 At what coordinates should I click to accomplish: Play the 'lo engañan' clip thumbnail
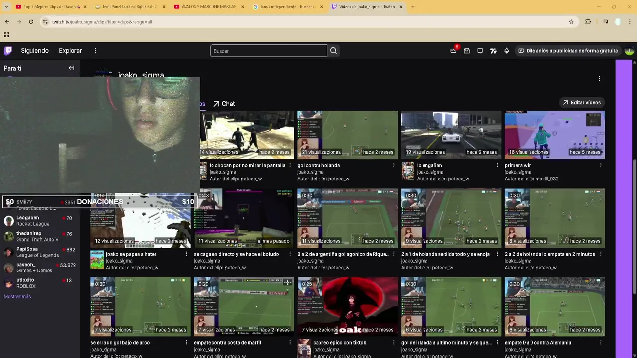tap(451, 135)
